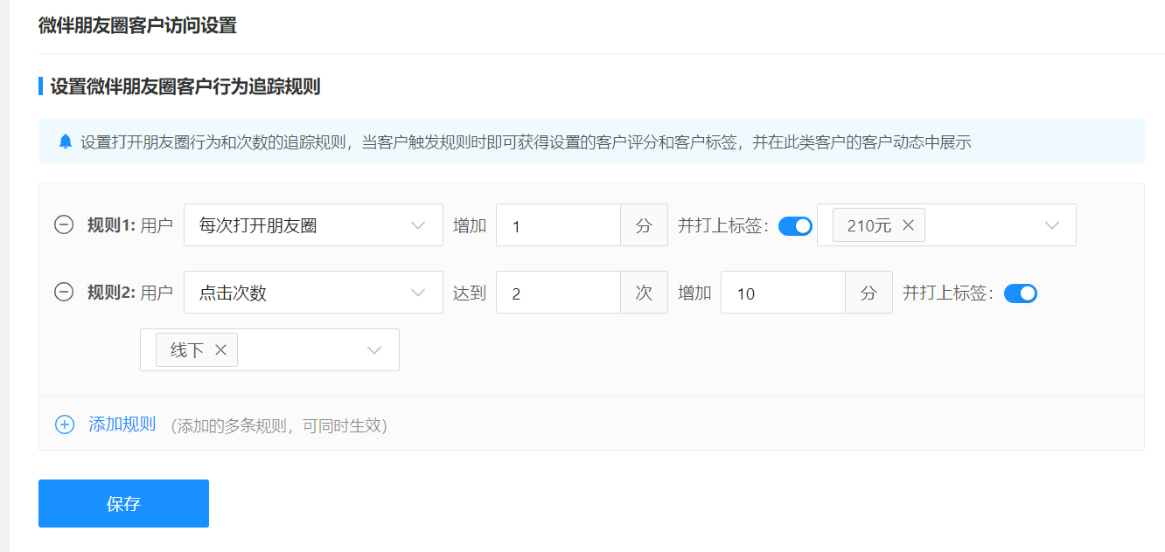Disable the 并打上标签 switch for rule 1
This screenshot has height=552, width=1165.
coord(795,226)
